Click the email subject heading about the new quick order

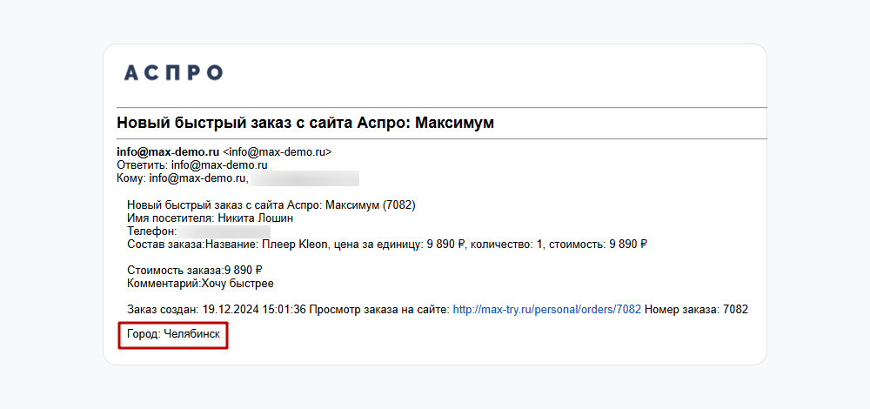(x=305, y=123)
